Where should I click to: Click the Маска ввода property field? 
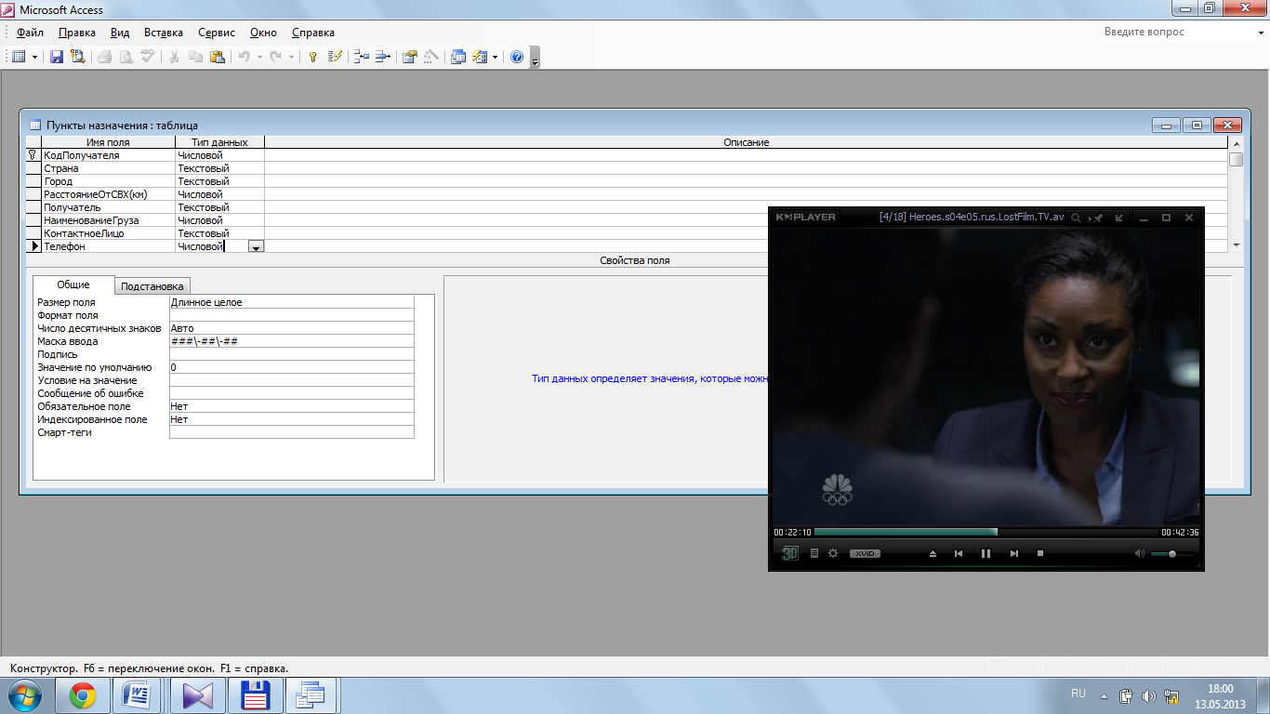(291, 341)
